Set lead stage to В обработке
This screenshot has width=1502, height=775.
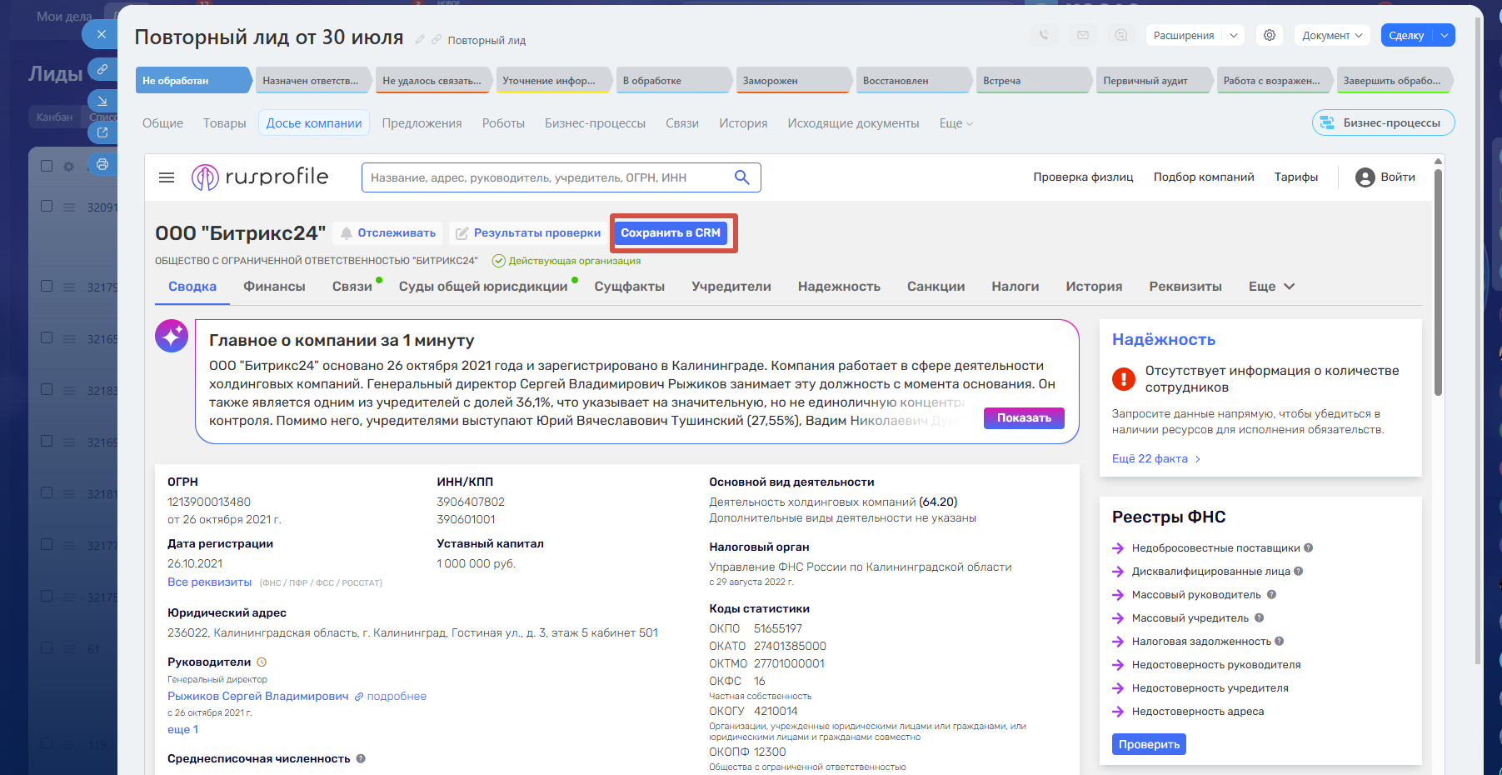tap(673, 81)
